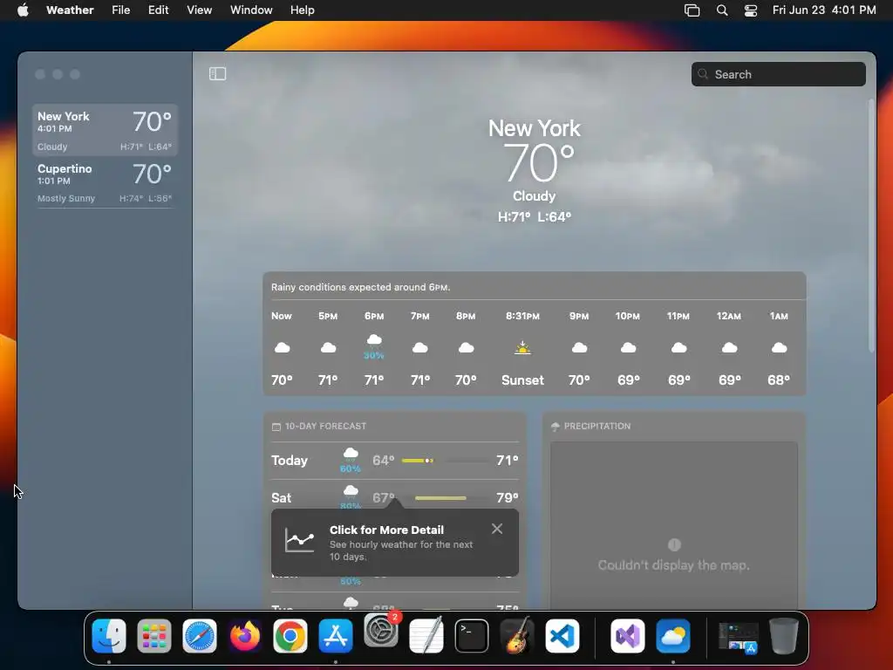Click the New York 70° heading

[535, 150]
